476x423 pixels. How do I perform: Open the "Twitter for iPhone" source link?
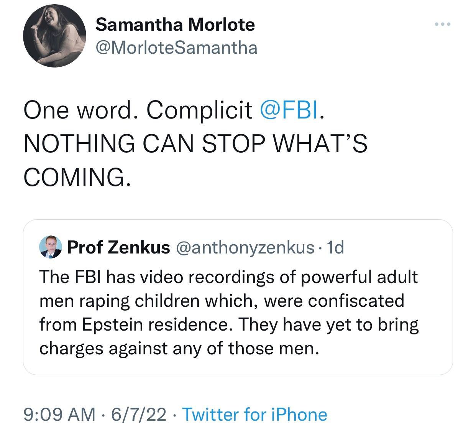(x=254, y=414)
